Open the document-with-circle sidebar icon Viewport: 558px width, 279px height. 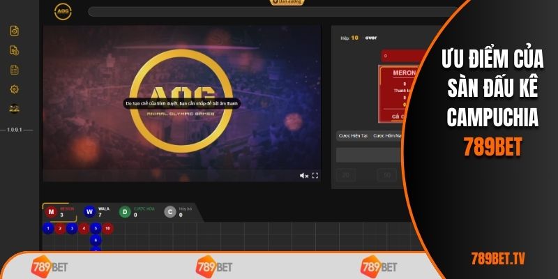[14, 31]
